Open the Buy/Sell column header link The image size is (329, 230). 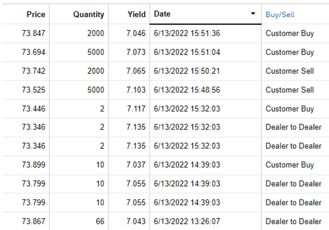point(280,14)
